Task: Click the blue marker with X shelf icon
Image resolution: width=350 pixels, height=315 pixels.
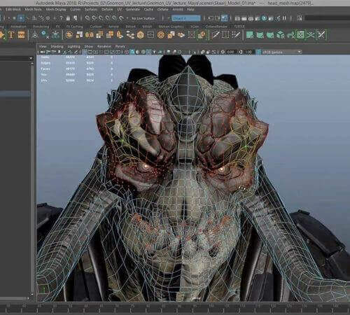Action: pyautogui.click(x=45, y=34)
